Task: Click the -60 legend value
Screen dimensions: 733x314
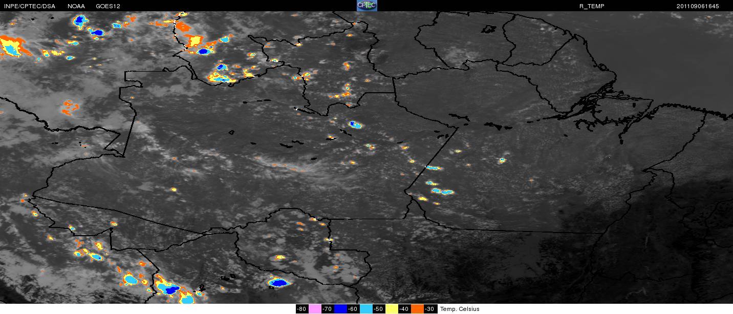Action: click(353, 309)
